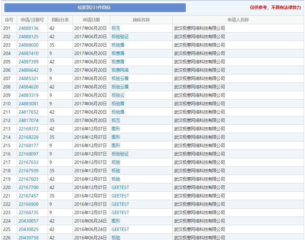Viewport: 305px width, 240px height.
Task: Select application number 24883319
Action: pyautogui.click(x=29, y=95)
